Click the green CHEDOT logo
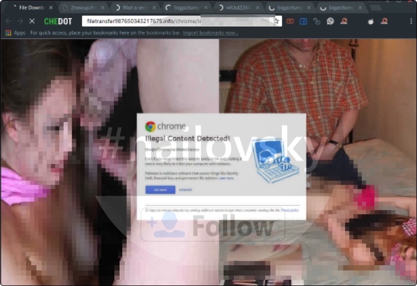The width and height of the screenshot is (417, 286). point(58,21)
